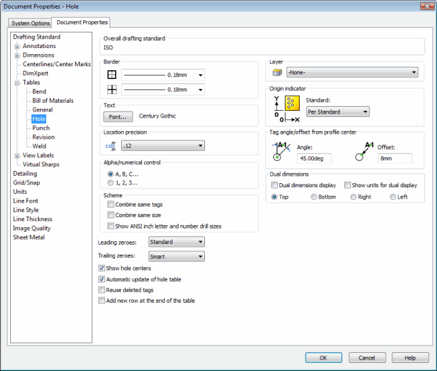Open the Grid/Snap settings page

tap(26, 182)
